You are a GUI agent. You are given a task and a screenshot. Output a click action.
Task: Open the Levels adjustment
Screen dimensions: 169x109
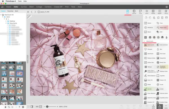[x=160, y=89]
